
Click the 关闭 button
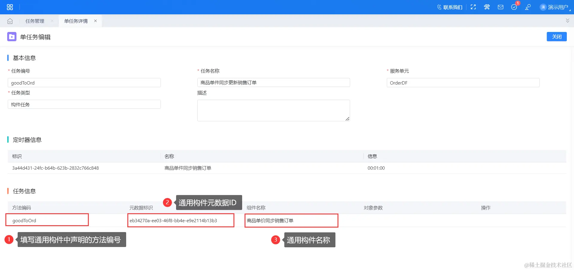coord(557,36)
